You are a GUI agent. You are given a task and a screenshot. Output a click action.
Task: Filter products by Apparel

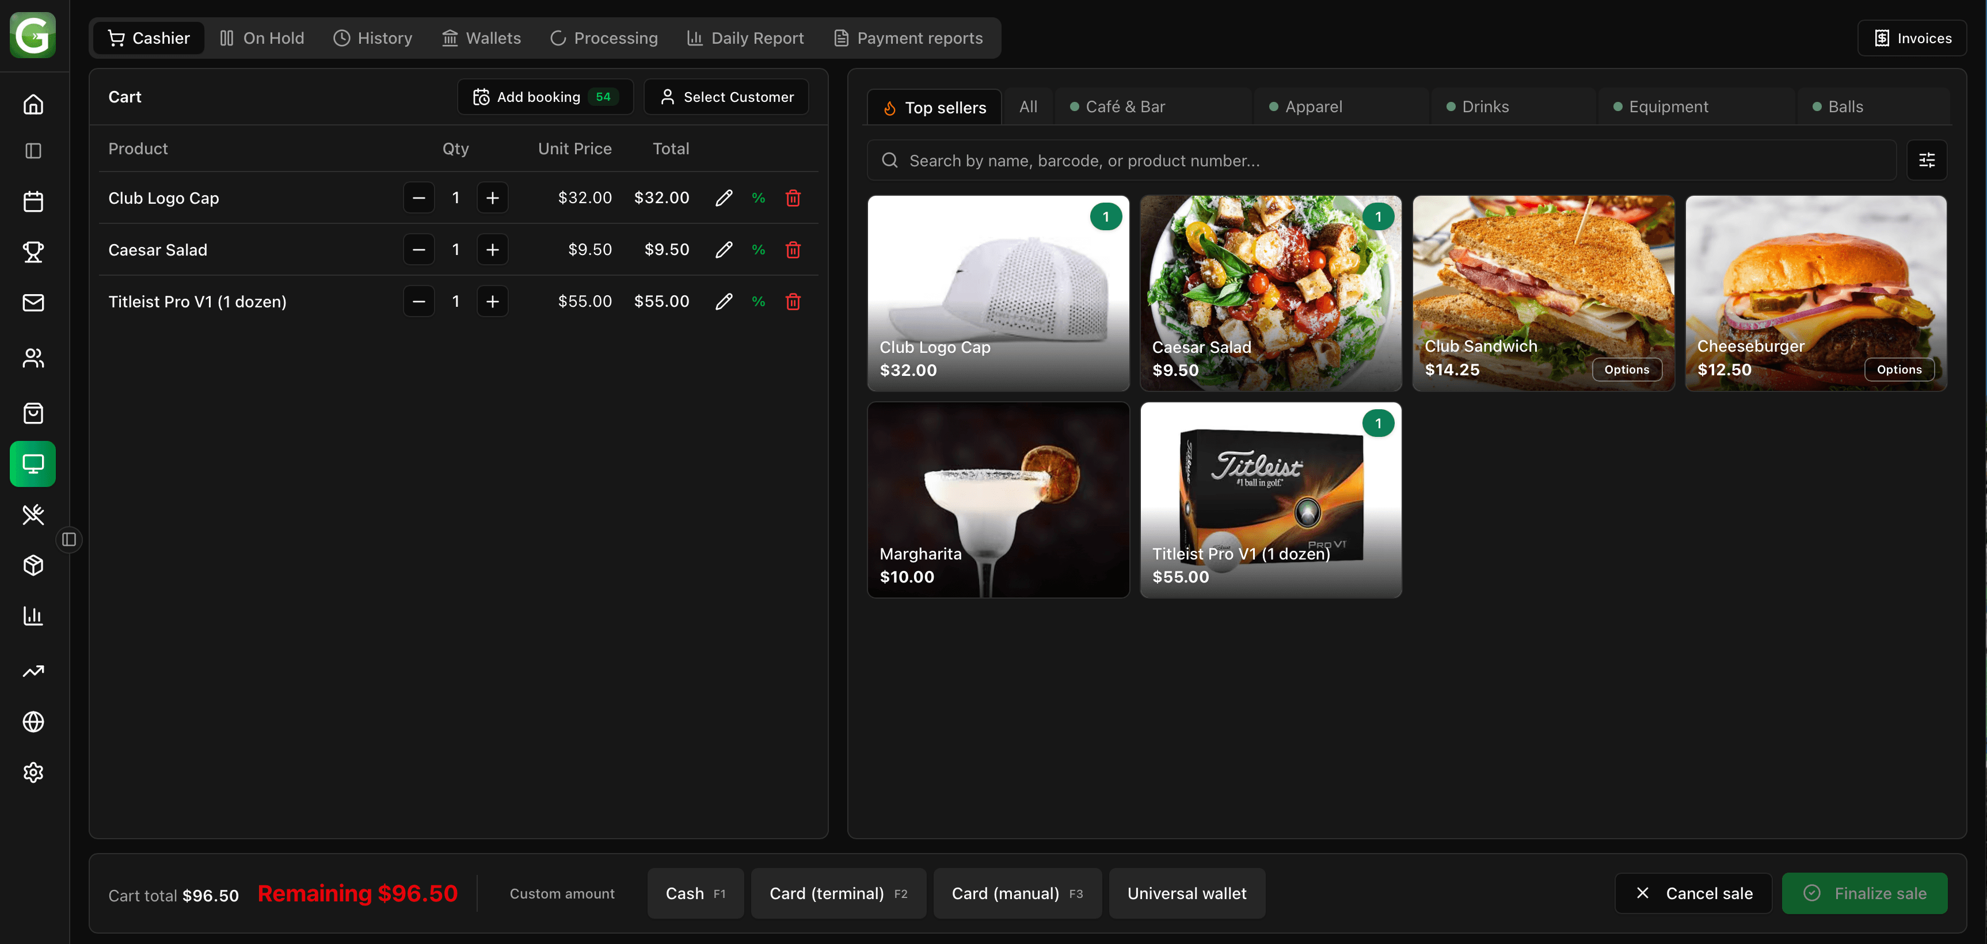coord(1341,107)
